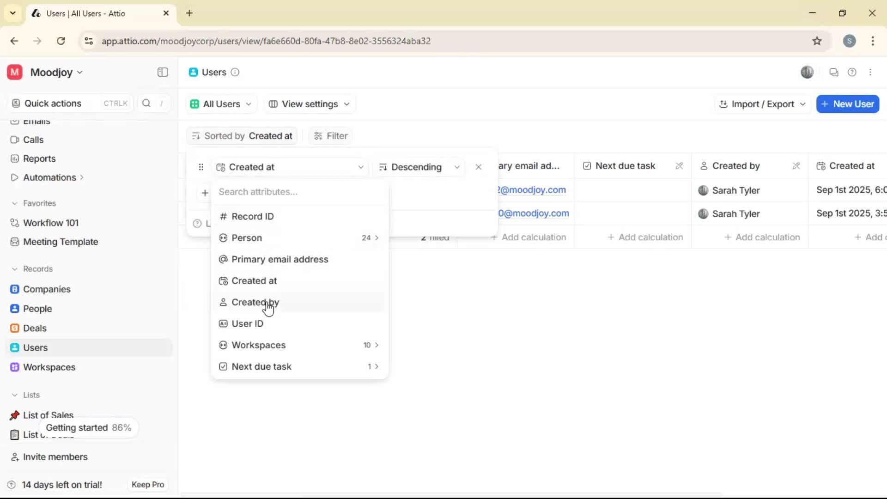The height and width of the screenshot is (499, 887).
Task: Click the Search attributes input field
Action: click(299, 192)
